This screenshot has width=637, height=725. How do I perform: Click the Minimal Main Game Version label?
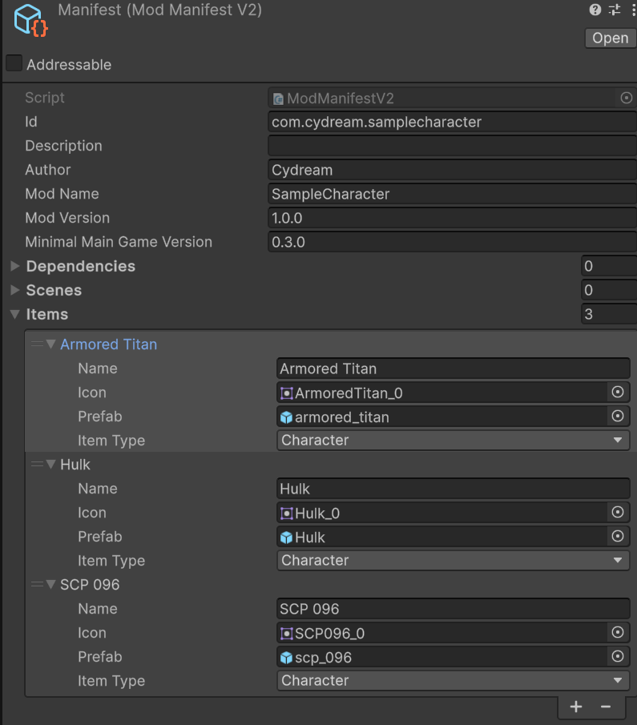point(119,242)
